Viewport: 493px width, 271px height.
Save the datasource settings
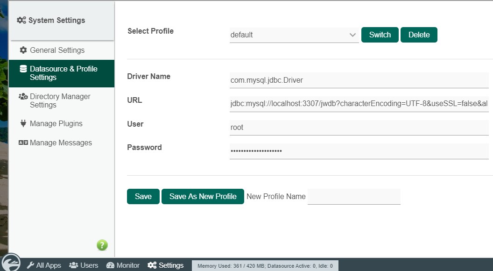coord(143,196)
